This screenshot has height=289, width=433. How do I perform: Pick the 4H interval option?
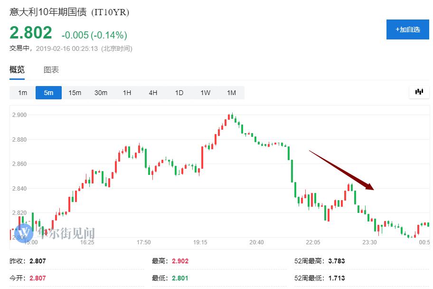point(153,93)
